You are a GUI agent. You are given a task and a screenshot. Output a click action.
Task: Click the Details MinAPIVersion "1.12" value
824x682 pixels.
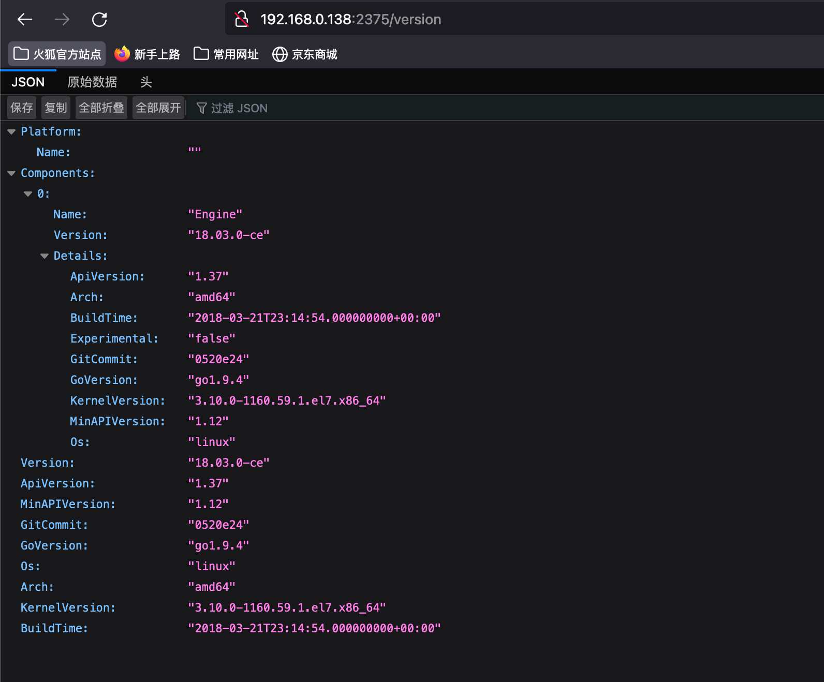(208, 421)
